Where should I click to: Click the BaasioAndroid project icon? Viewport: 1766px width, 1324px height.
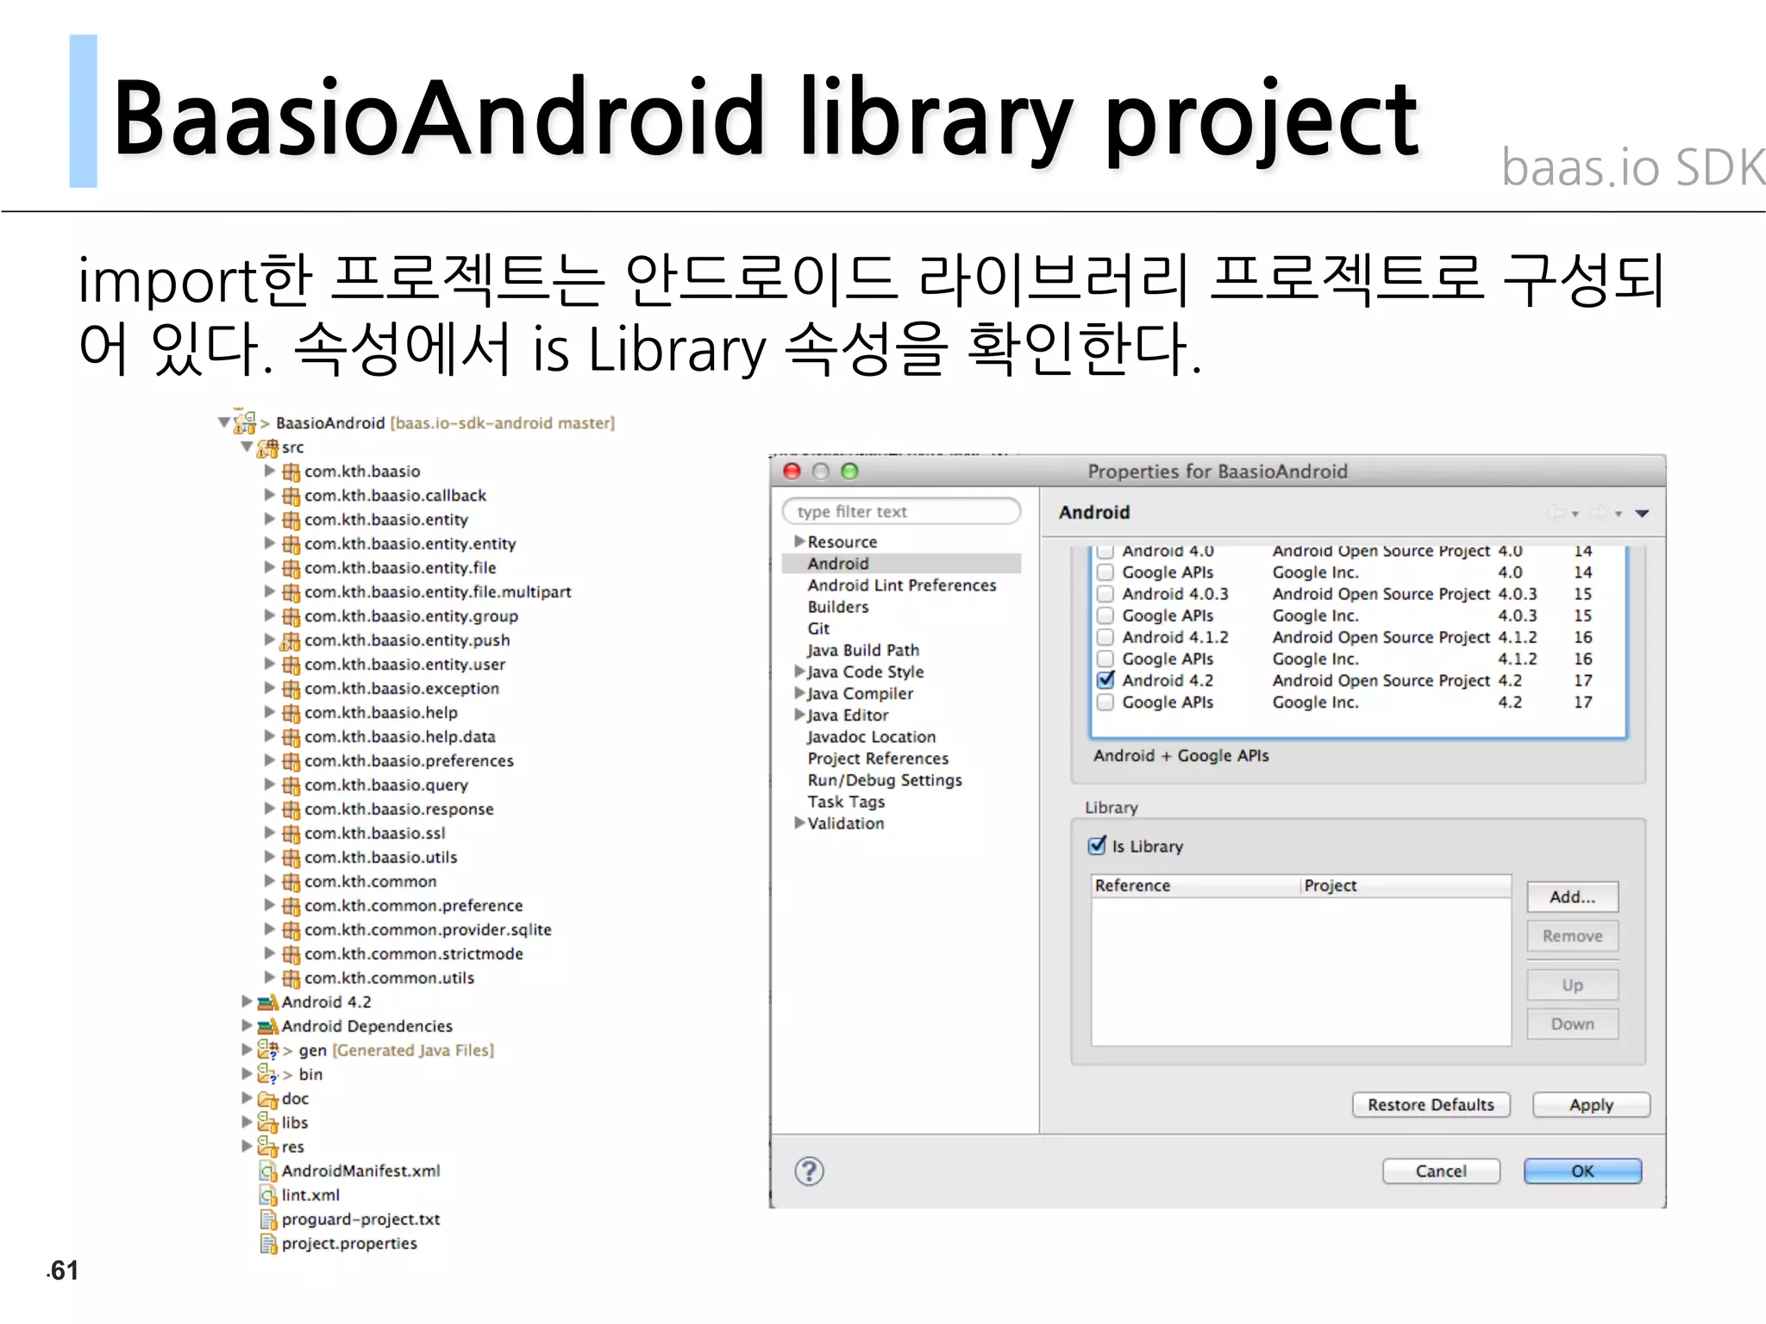point(245,422)
